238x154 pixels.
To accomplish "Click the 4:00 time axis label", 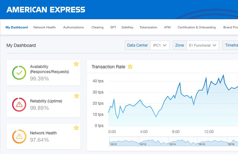I will point(144,132).
